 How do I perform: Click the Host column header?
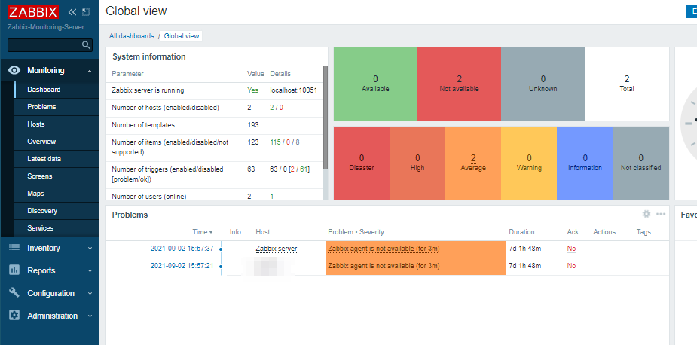click(x=263, y=232)
